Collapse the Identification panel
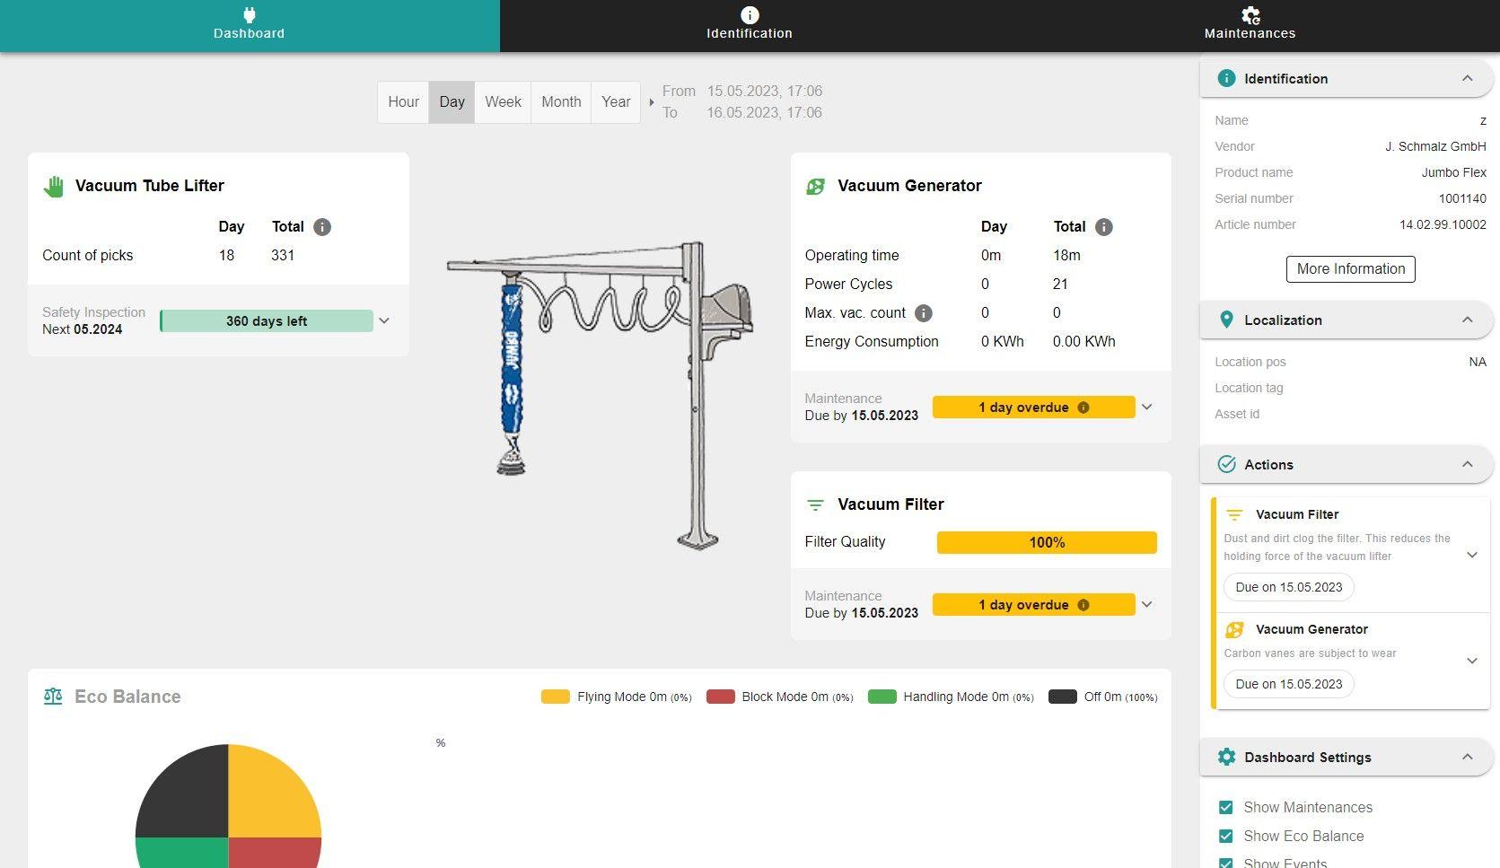Viewport: 1500px width, 868px height. coord(1468,78)
